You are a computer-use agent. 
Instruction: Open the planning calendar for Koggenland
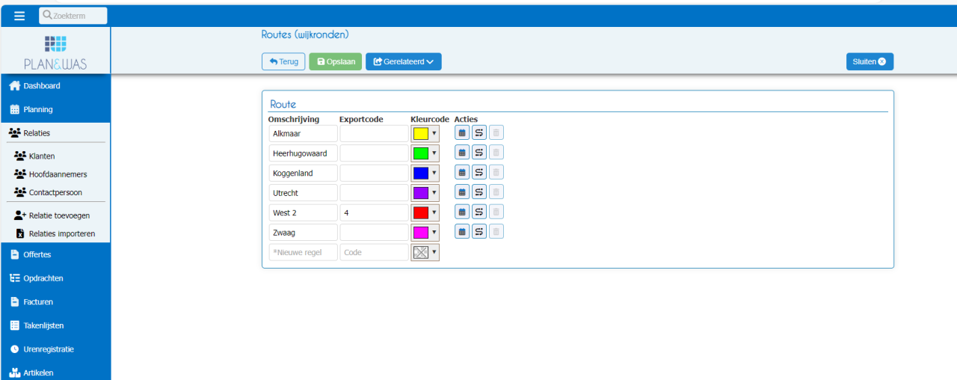pyautogui.click(x=462, y=173)
